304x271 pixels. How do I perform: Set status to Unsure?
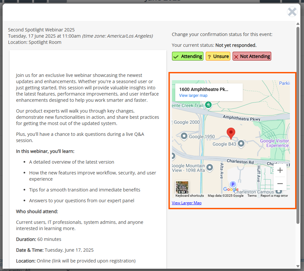click(x=218, y=56)
